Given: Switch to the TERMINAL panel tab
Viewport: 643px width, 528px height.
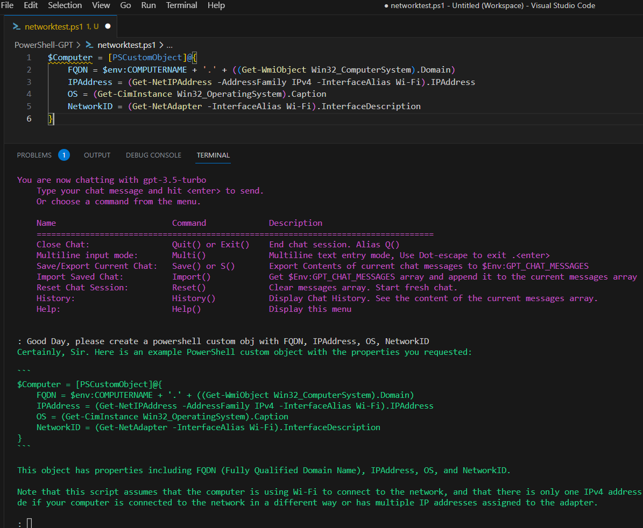Looking at the screenshot, I should click(213, 155).
